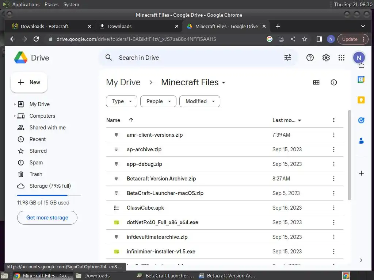
Task: Open the System menu
Action: click(71, 4)
